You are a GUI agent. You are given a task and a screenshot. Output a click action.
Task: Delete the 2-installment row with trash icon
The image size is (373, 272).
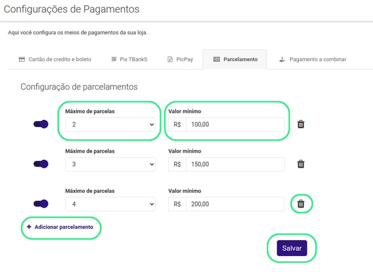point(301,124)
